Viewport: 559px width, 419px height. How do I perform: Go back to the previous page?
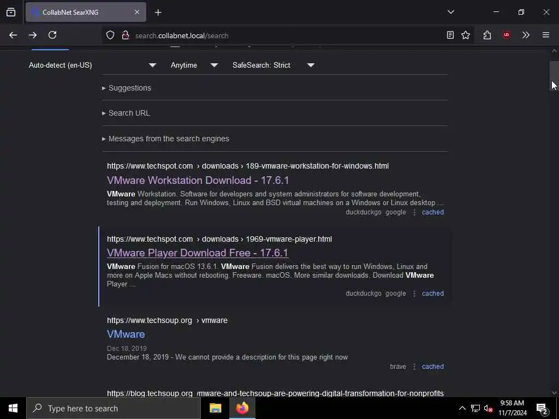click(x=13, y=35)
